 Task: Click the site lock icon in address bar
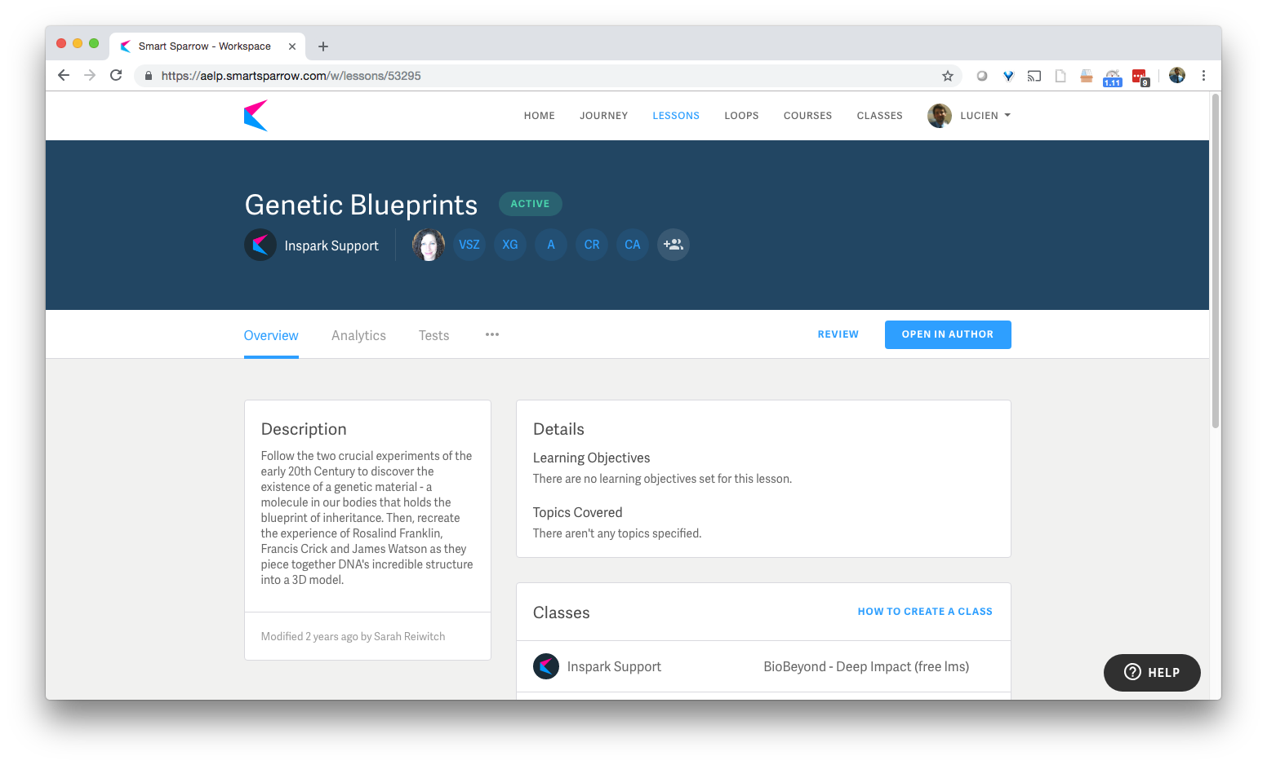pyautogui.click(x=149, y=76)
